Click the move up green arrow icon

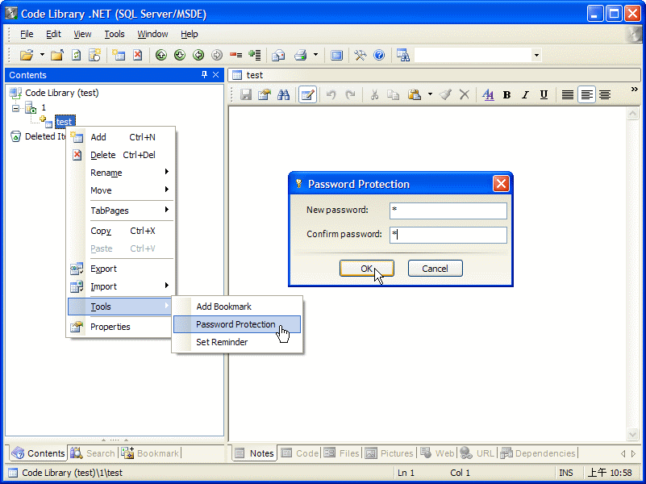pos(161,55)
